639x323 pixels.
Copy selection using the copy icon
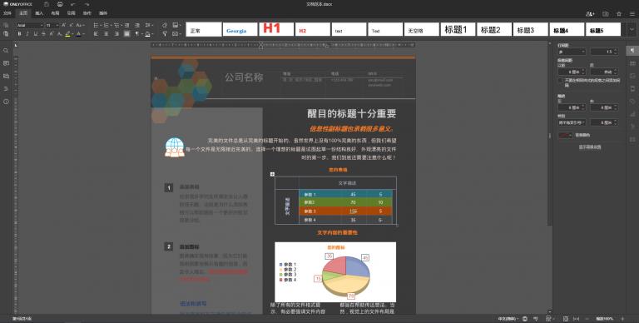6,25
